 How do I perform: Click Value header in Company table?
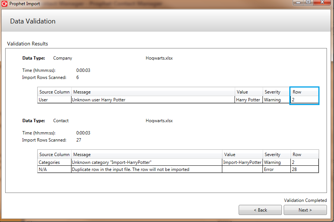tap(249, 92)
